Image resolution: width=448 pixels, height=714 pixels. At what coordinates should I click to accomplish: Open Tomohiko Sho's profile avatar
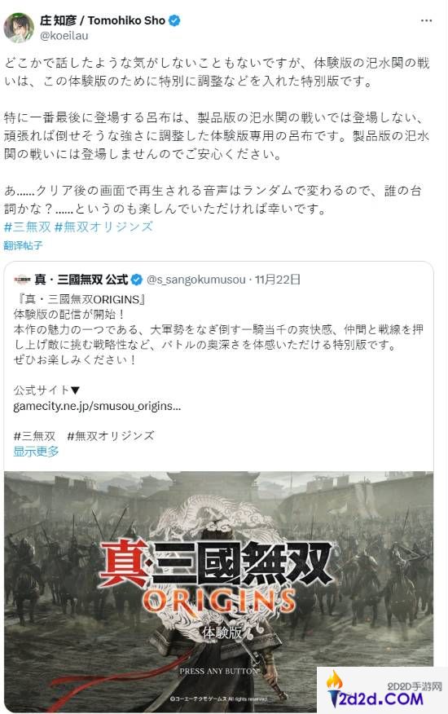[x=19, y=28]
